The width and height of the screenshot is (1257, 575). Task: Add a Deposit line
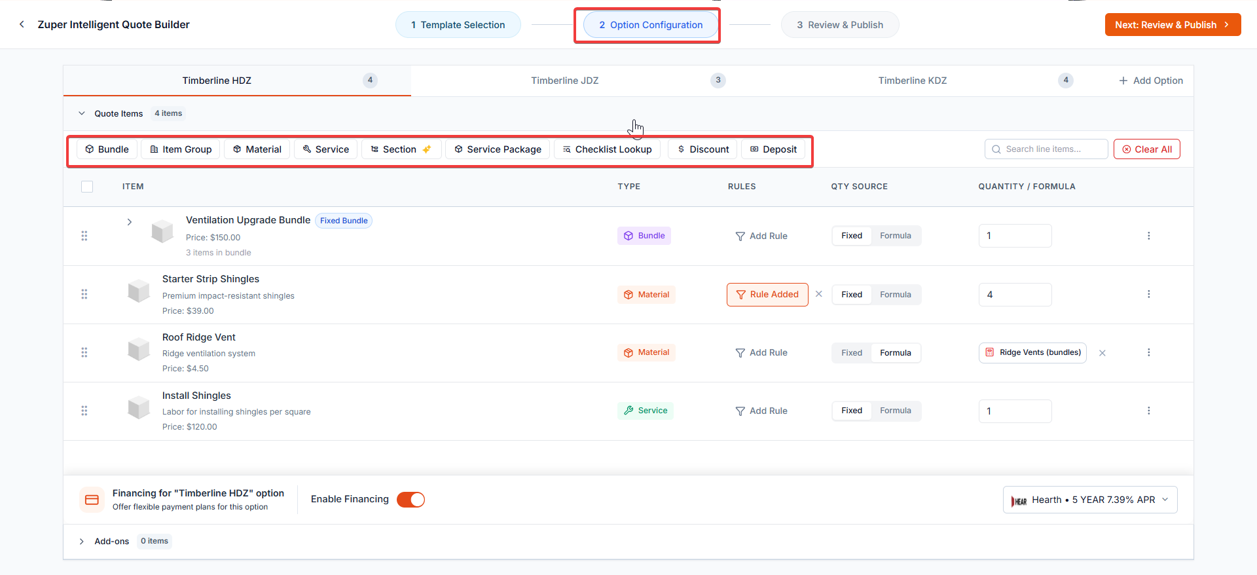[773, 149]
